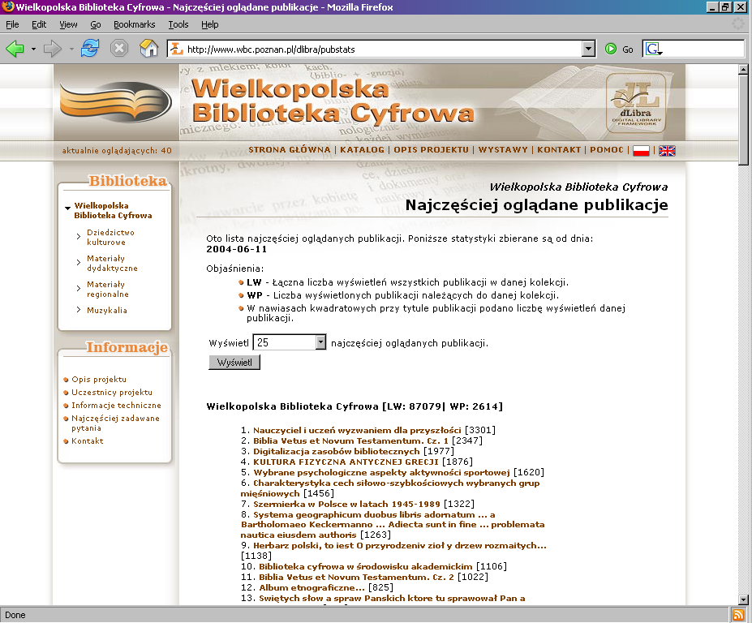
Task: Expand the Dziedzictwo kulturowe collection
Action: [78, 236]
